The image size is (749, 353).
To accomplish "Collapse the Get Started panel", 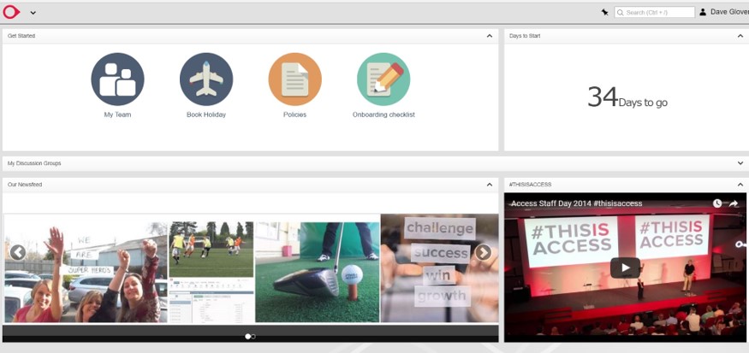I will click(x=489, y=36).
